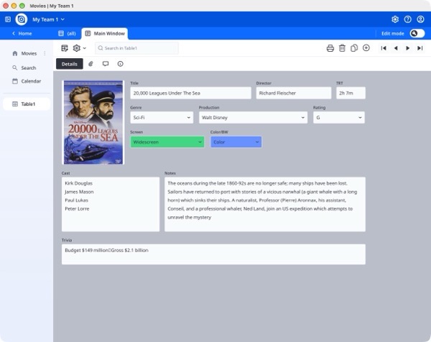Open the Genre dropdown showing Sci-Fi
This screenshot has height=342, width=431.
click(x=162, y=117)
